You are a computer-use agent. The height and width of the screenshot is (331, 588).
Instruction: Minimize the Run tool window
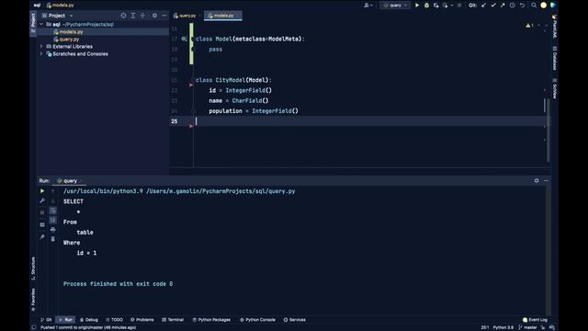point(546,180)
